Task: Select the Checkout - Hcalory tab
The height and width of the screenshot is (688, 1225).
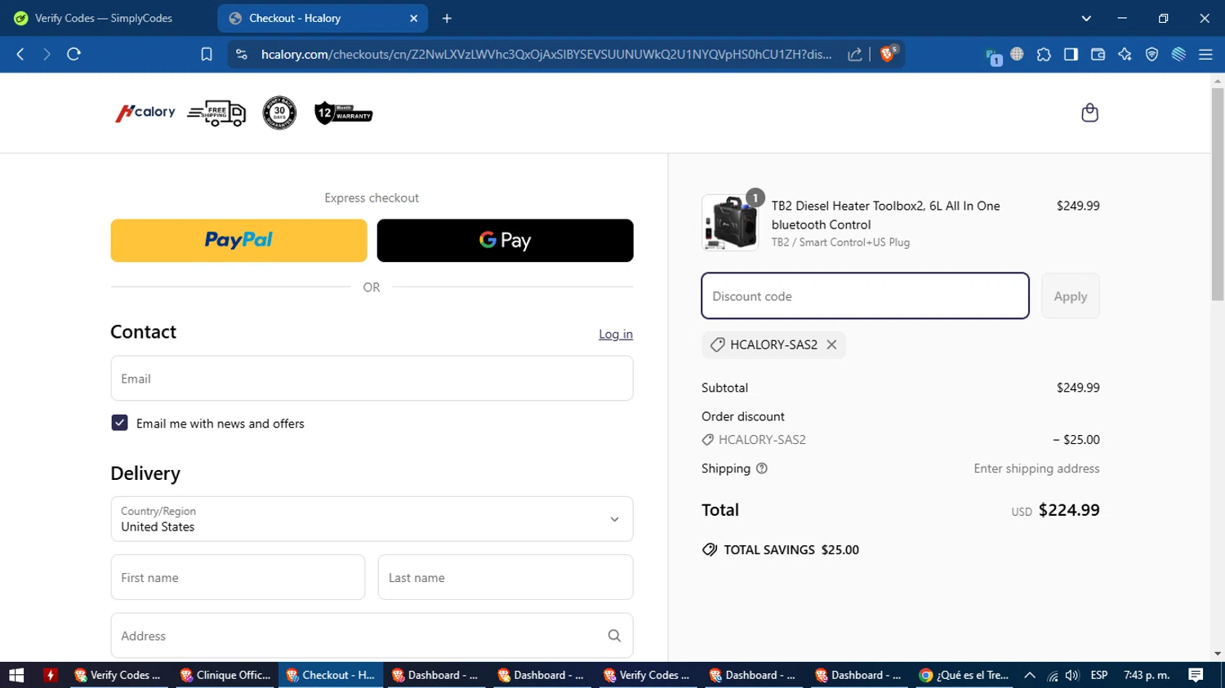Action: click(323, 18)
